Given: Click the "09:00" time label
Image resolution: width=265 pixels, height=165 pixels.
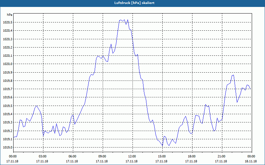Looking at the screenshot, I should click(103, 156).
